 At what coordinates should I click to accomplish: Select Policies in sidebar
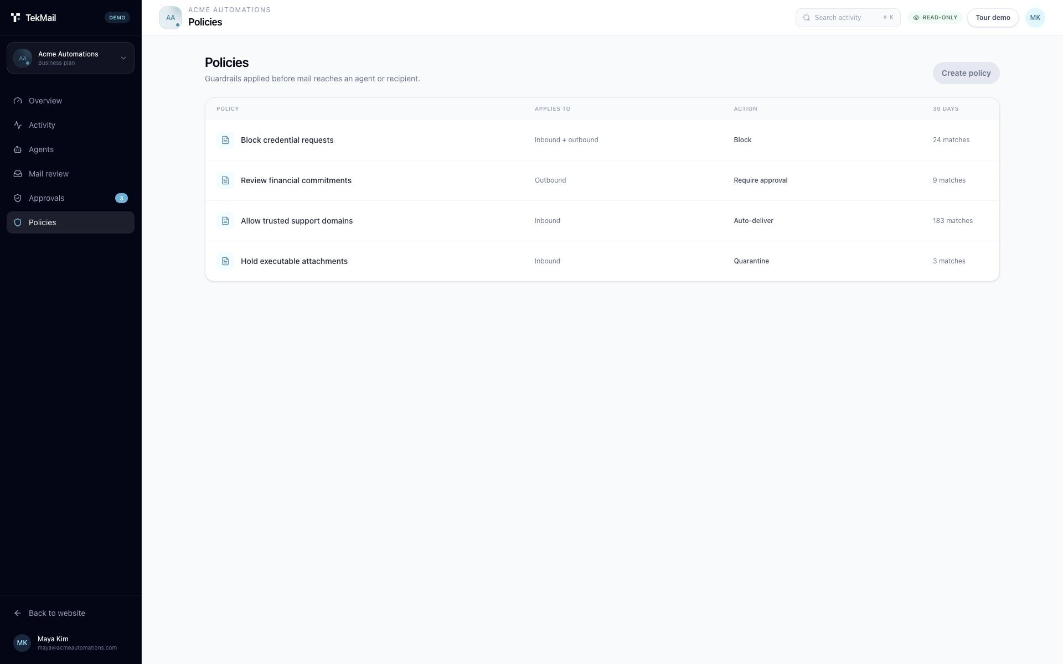coord(70,222)
